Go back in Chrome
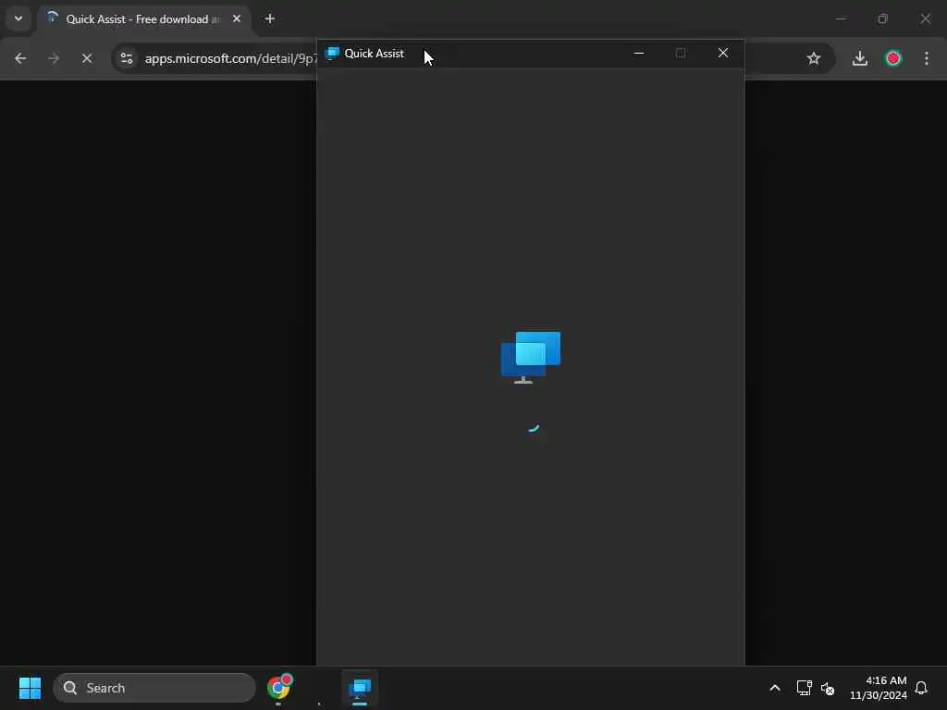Image resolution: width=947 pixels, height=710 pixels. tap(20, 58)
